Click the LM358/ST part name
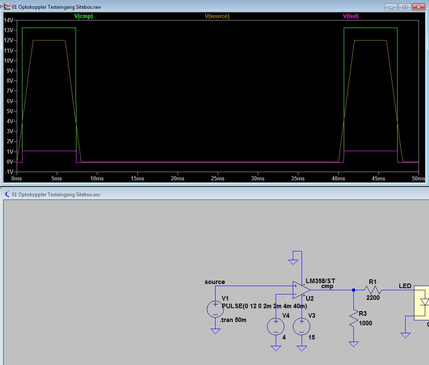 pos(320,281)
